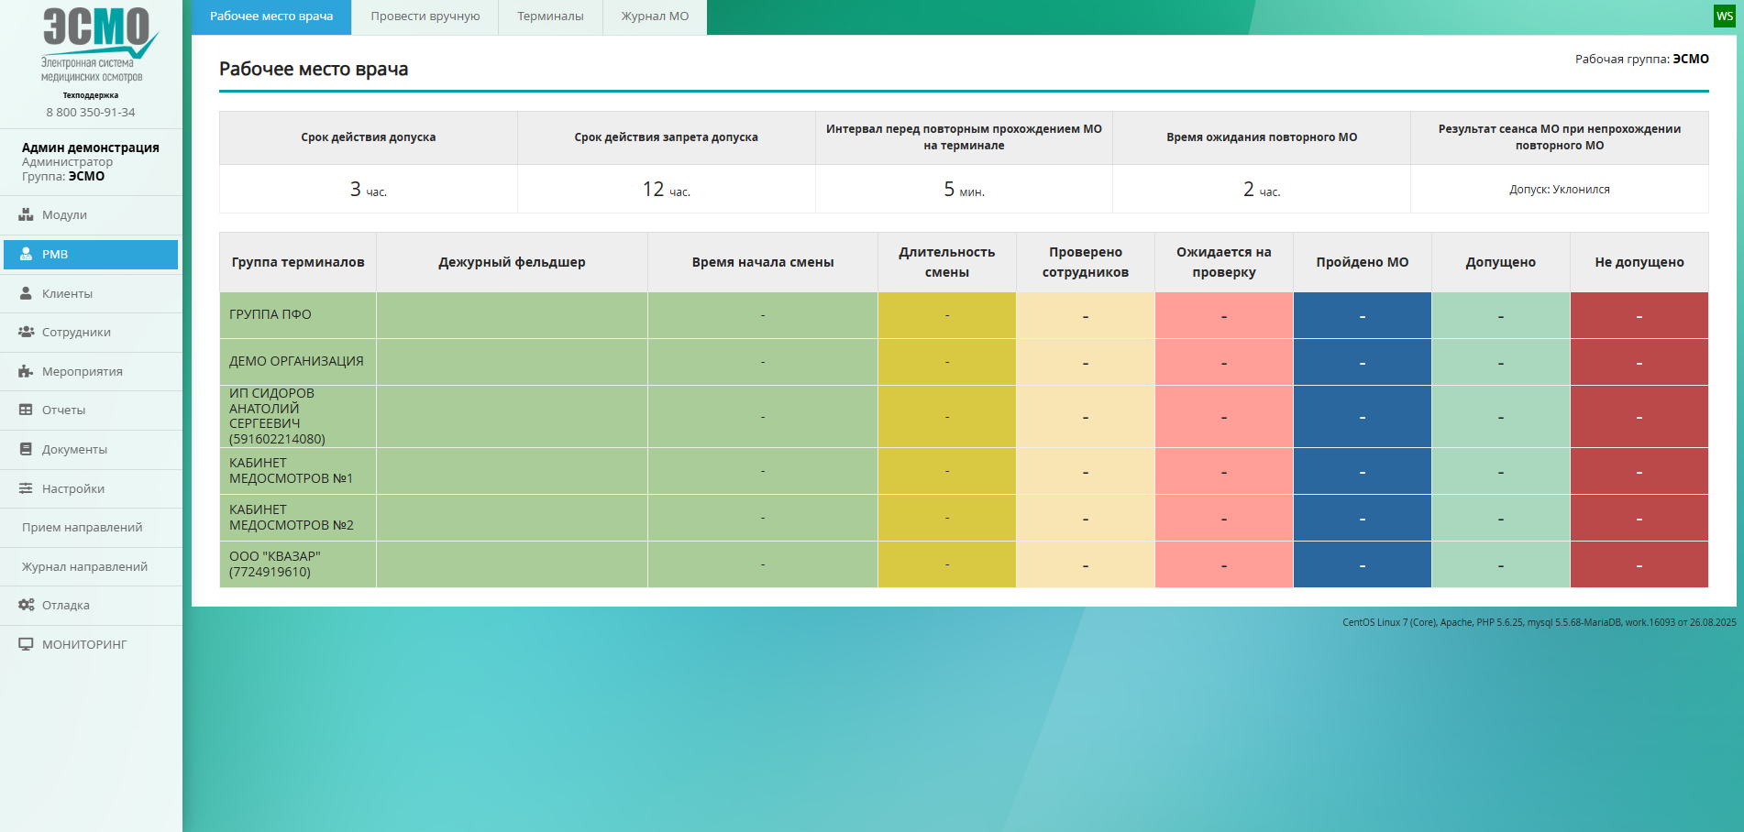Click the Документы book icon

pyautogui.click(x=26, y=449)
